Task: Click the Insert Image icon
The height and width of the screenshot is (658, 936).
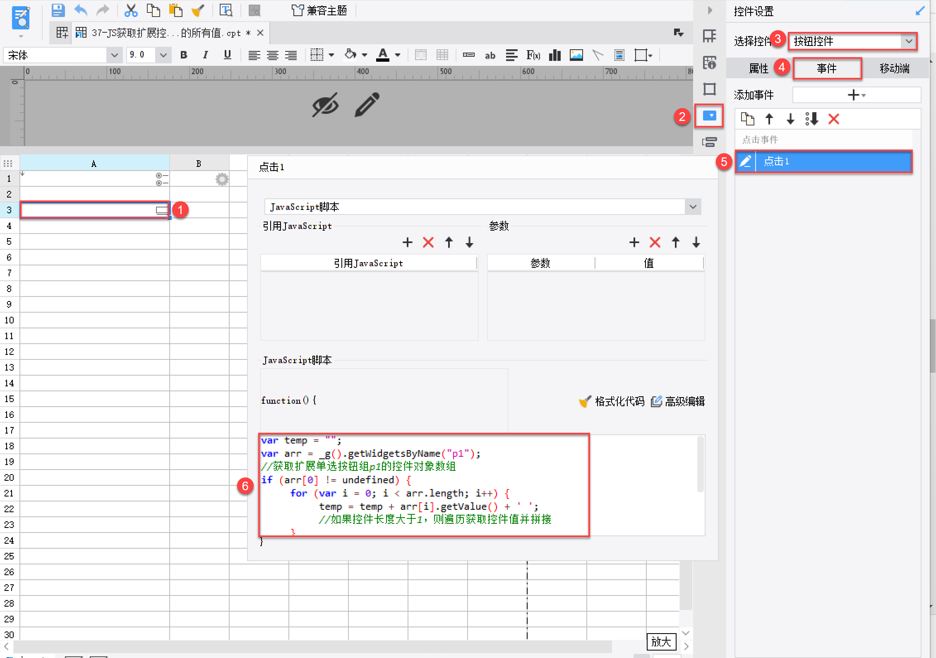Action: (576, 55)
